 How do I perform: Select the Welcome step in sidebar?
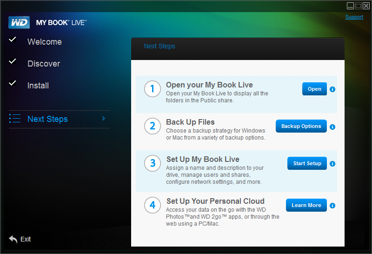pyautogui.click(x=45, y=42)
